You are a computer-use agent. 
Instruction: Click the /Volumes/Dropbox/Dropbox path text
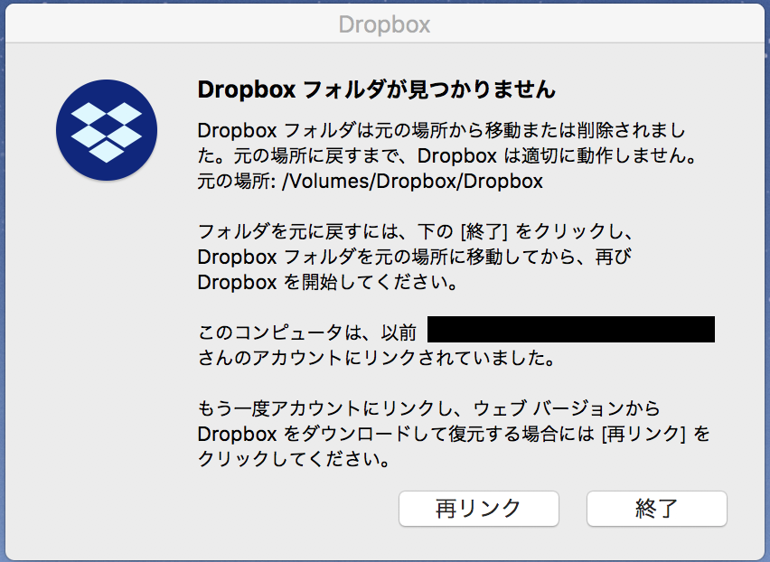pos(412,181)
